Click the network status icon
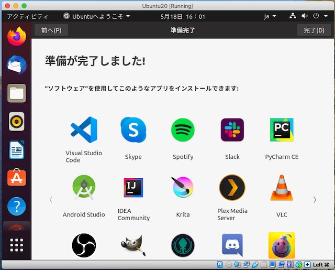The height and width of the screenshot is (270, 335). point(293,16)
